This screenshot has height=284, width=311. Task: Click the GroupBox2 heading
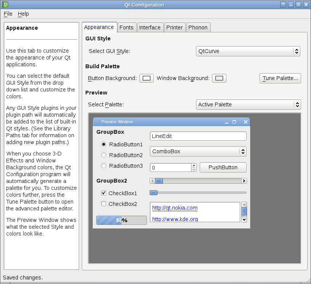coord(112,181)
